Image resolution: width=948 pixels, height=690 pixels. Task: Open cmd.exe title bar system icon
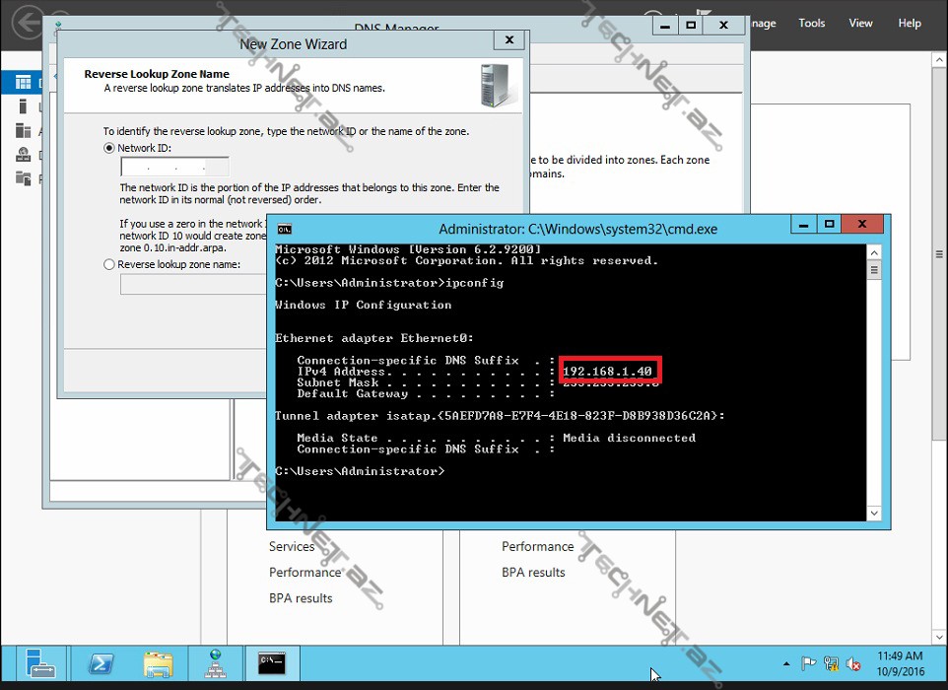[284, 229]
